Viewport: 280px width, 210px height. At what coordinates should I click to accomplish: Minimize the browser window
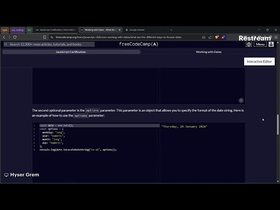(259, 30)
